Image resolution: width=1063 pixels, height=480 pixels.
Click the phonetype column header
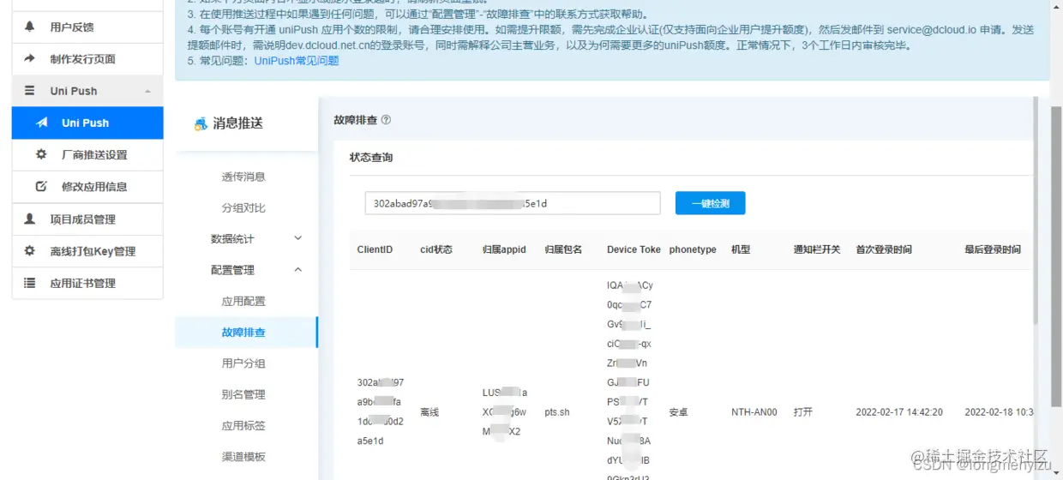click(x=693, y=249)
